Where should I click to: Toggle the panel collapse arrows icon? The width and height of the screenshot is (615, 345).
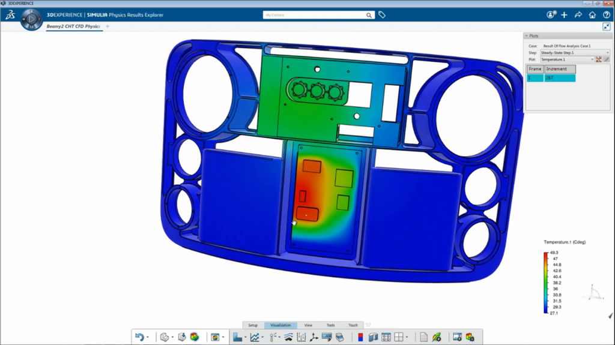tap(606, 27)
